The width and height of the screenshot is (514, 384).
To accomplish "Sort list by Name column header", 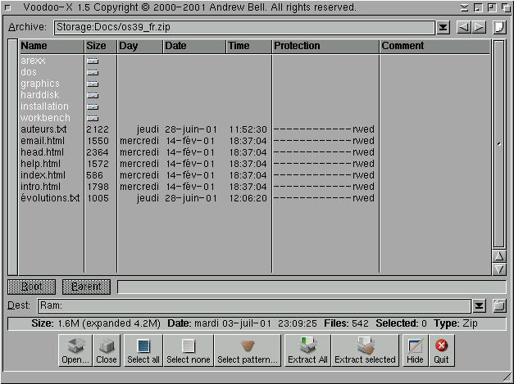I will pyautogui.click(x=52, y=46).
